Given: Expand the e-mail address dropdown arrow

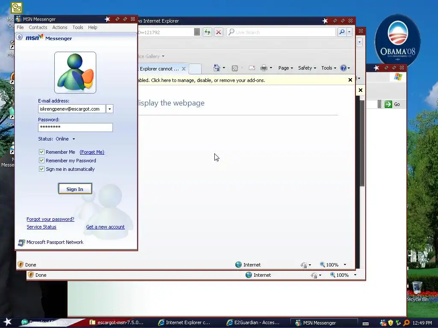Looking at the screenshot, I should pos(110,109).
